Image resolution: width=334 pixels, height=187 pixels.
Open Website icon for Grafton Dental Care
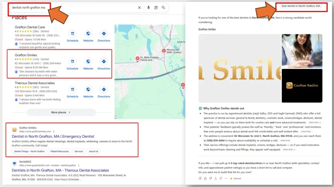tap(88, 34)
